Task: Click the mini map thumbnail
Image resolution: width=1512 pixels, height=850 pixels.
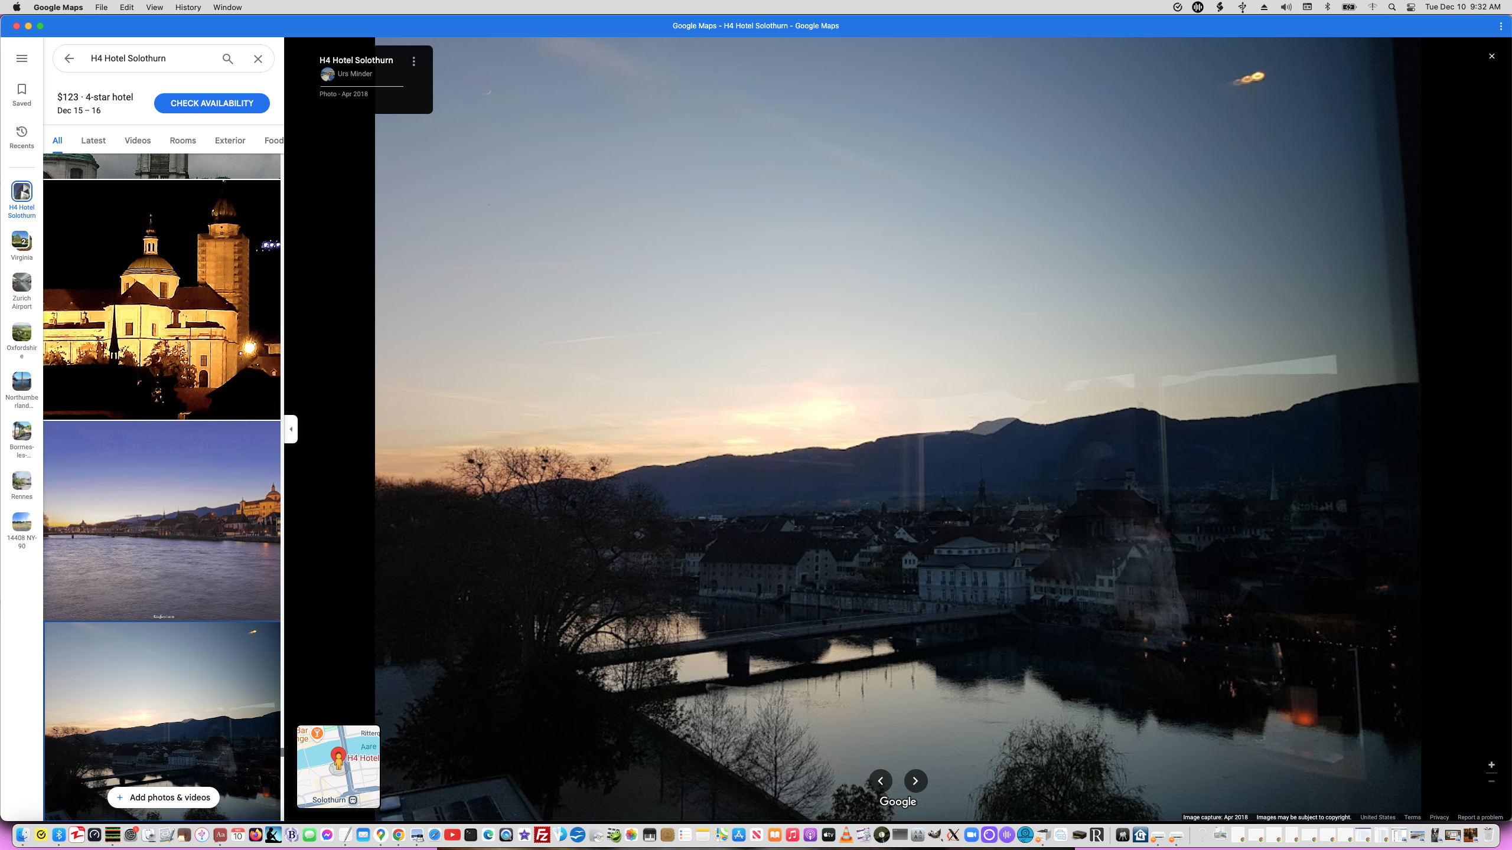Action: [338, 766]
